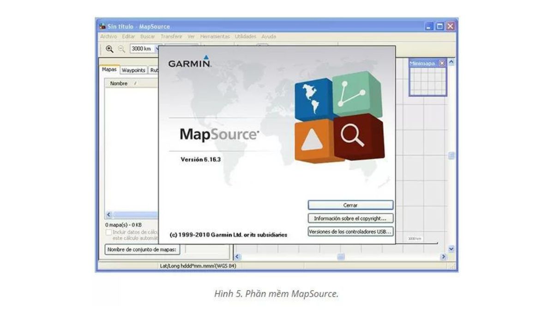Toggle the 'Incluir datos de cálculo' checkbox
Viewport: 554px width, 311px height.
(109, 233)
